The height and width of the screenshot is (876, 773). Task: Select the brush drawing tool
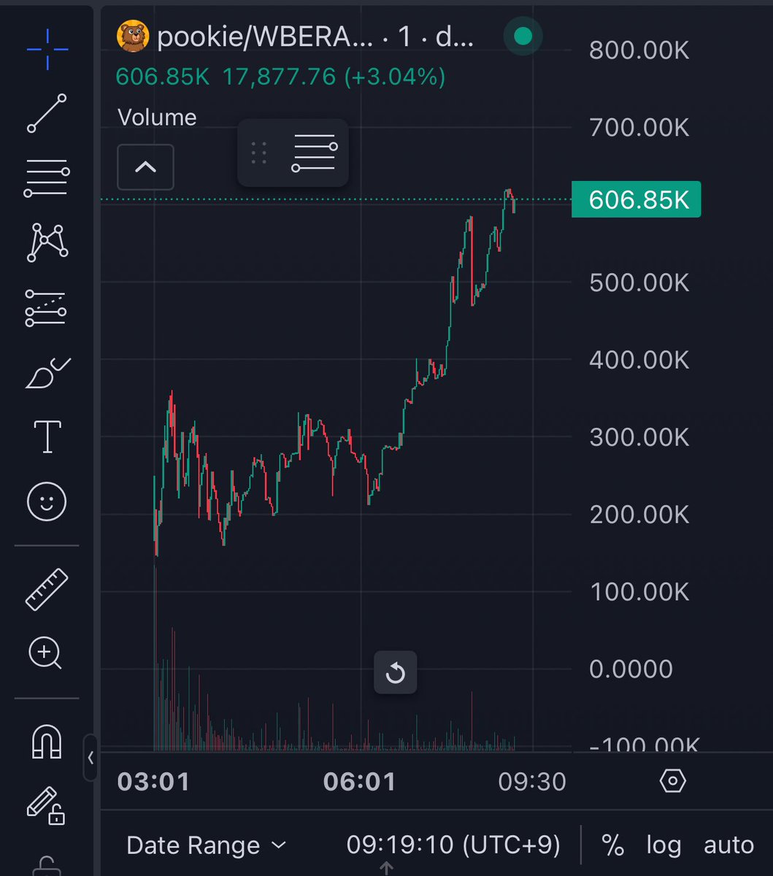pos(47,372)
